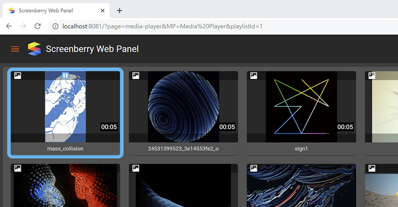This screenshot has width=398, height=207.
Task: Select the blue spiral sphere thumbnail
Action: tap(183, 106)
